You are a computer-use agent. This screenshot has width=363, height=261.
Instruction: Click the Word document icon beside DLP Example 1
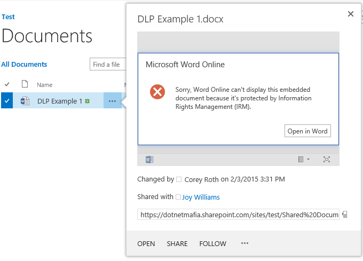pyautogui.click(x=25, y=101)
